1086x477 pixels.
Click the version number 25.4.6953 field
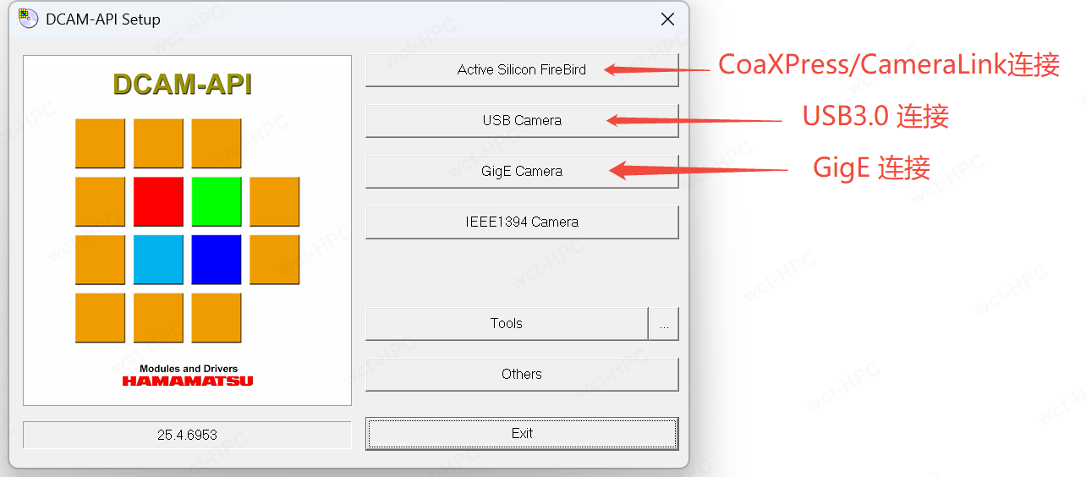point(187,435)
